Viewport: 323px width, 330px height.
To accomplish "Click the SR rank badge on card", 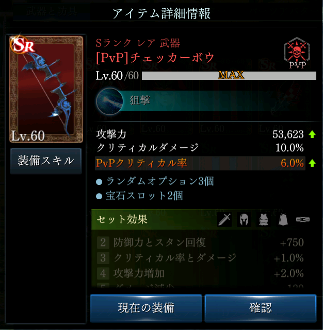I will point(23,44).
